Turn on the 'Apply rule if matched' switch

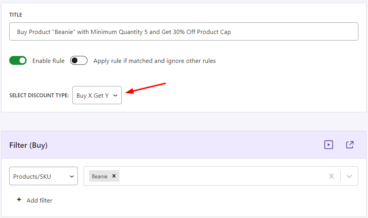pos(79,61)
